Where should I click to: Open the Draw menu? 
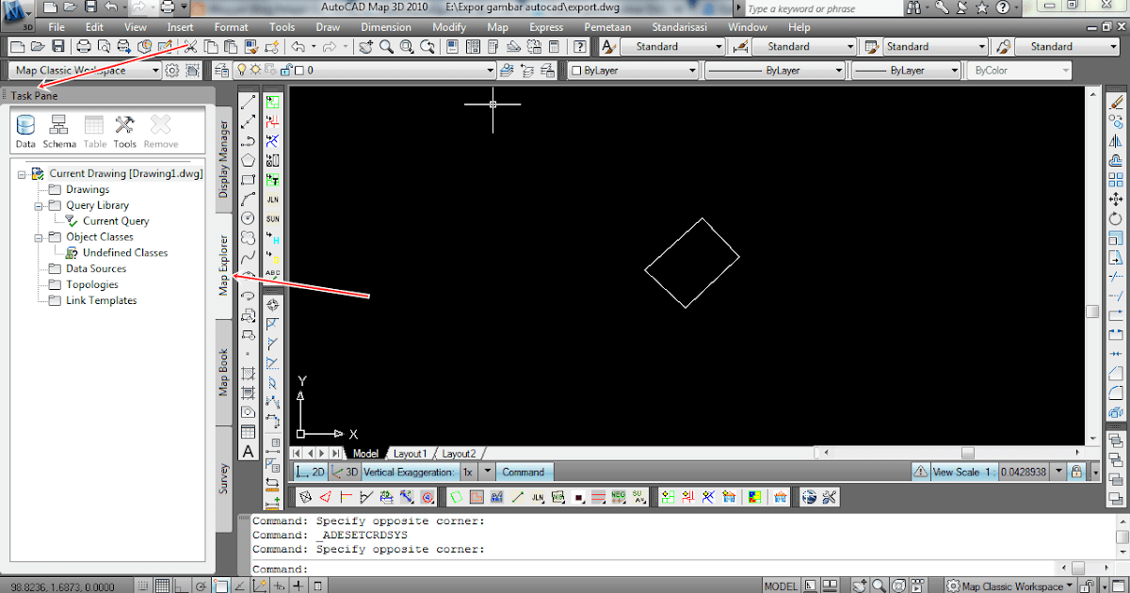click(330, 27)
